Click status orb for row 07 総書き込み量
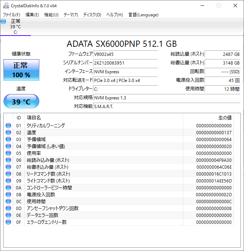The height and width of the screenshot is (251, 244). (8, 167)
